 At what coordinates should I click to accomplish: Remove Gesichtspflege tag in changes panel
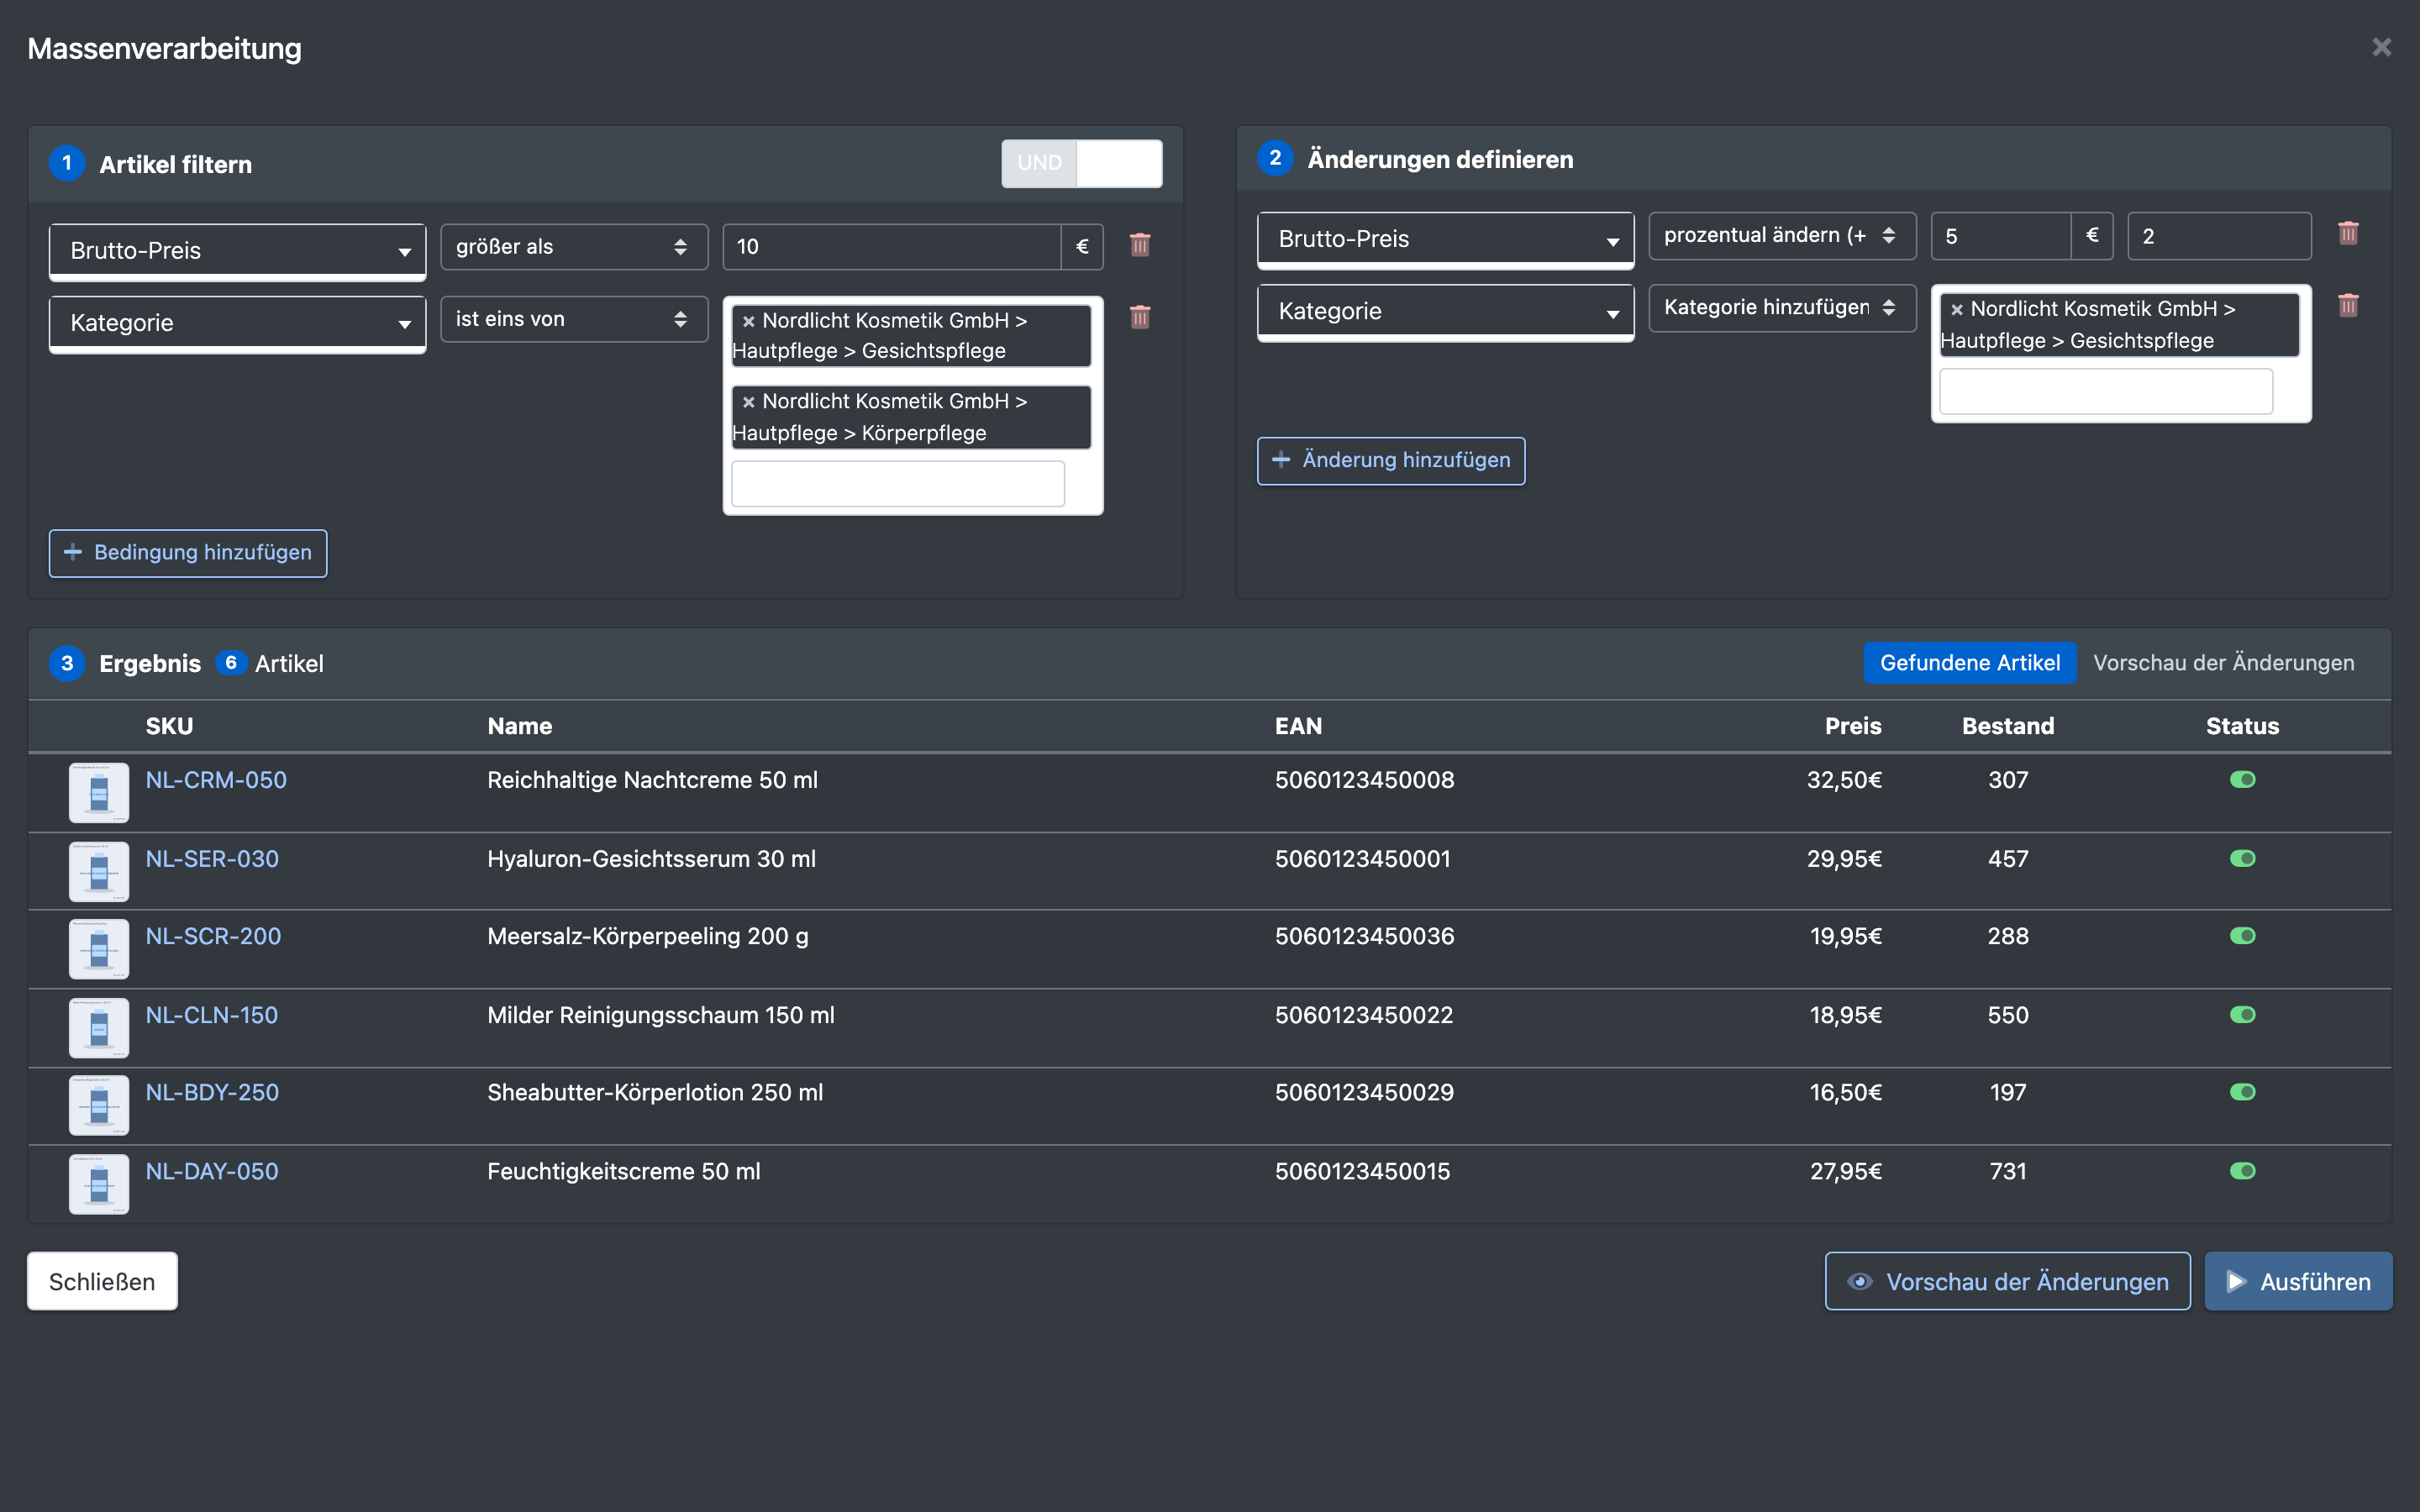(1957, 310)
